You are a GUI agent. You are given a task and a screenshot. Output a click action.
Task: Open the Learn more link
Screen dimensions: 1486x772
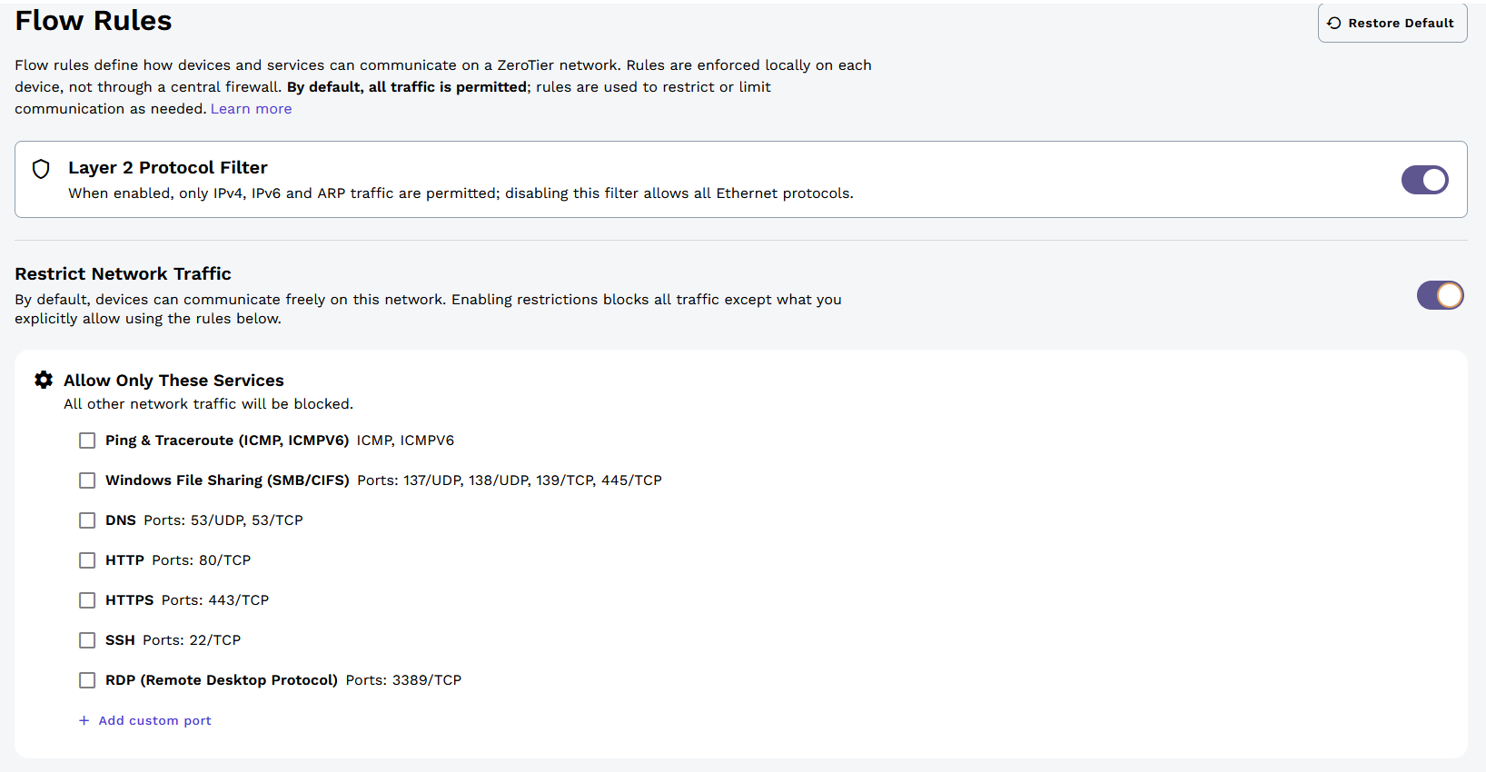click(x=251, y=109)
